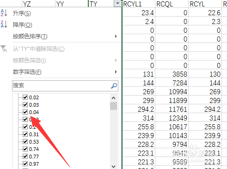Viewport: 227px width, 169px height.
Task: Uncheck the 0.53 filter checkbox
Action: [25, 142]
